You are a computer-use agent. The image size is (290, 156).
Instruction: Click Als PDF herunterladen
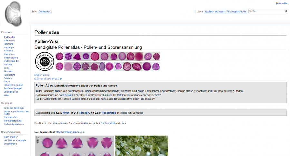pyautogui.click(x=15, y=140)
